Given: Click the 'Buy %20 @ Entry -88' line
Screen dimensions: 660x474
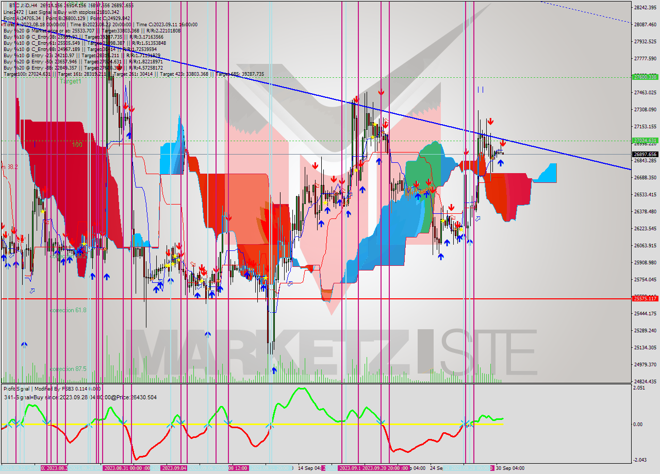Looking at the screenshot, I should (x=83, y=68).
